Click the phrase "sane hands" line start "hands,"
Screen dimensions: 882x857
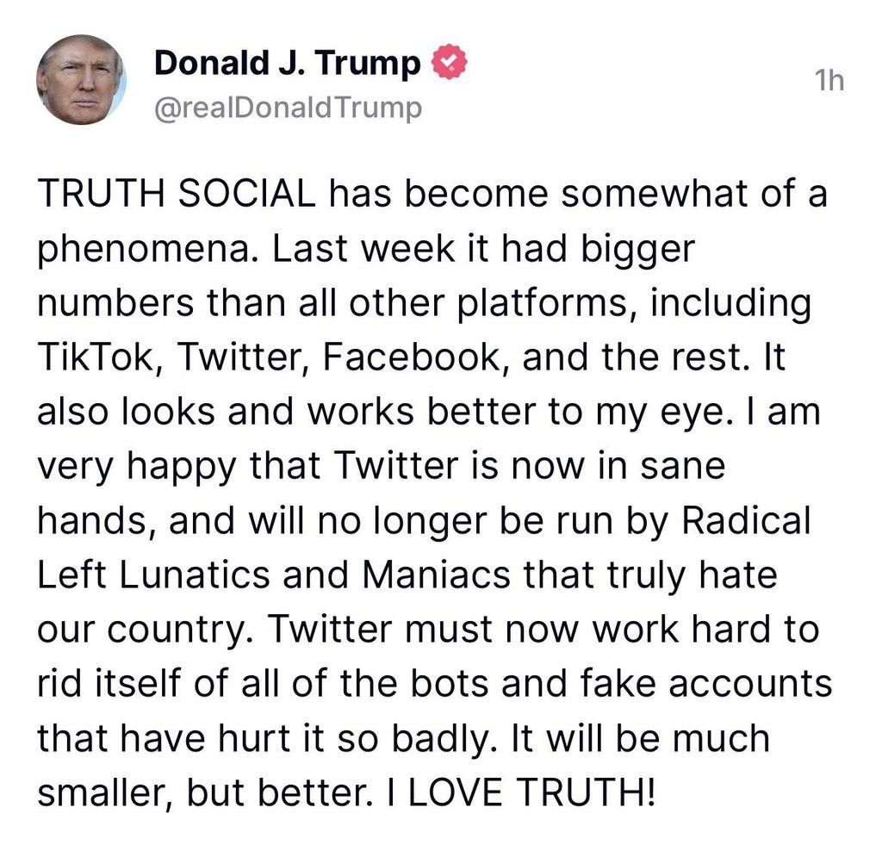tap(90, 522)
